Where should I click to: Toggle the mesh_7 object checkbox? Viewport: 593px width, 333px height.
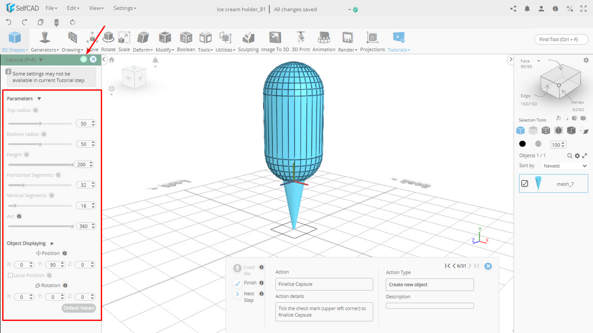point(525,184)
